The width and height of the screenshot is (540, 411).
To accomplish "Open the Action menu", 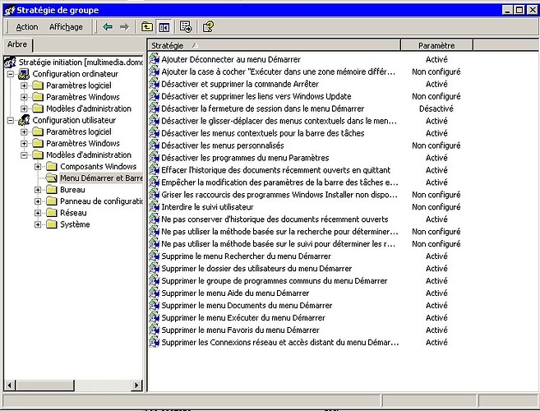I will (x=26, y=27).
